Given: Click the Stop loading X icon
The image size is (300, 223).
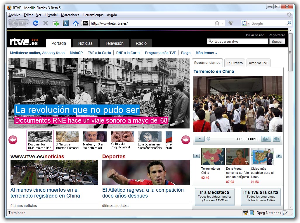Looking at the screenshot, I should (46, 23).
